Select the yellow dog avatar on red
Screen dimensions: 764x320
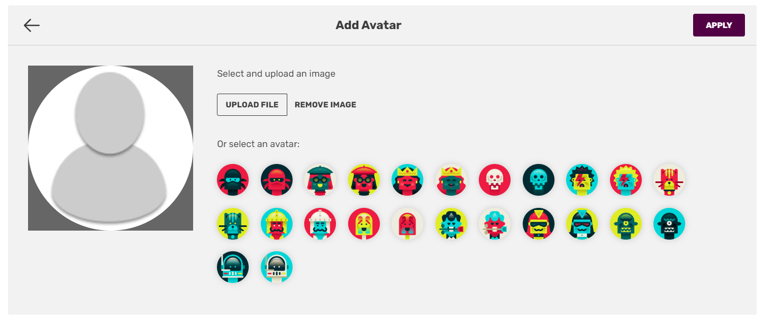(x=364, y=224)
